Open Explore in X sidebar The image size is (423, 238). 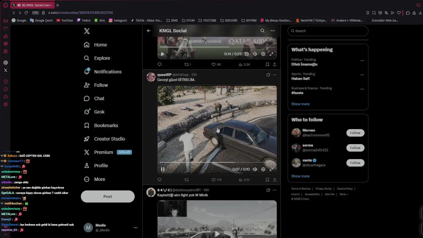(97, 58)
